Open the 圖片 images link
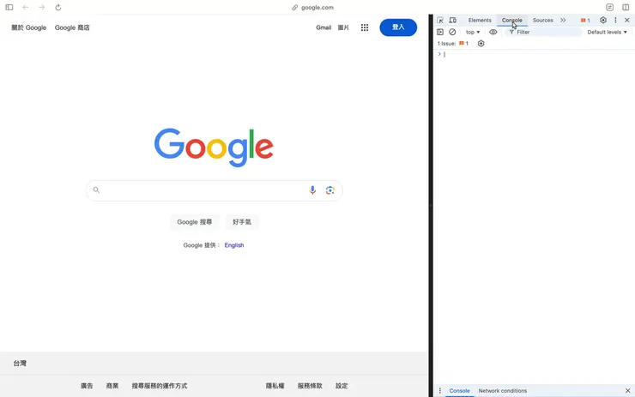635x397 pixels. 343,27
